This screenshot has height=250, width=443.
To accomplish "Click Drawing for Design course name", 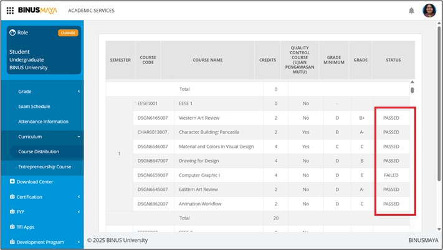I will pyautogui.click(x=199, y=161).
